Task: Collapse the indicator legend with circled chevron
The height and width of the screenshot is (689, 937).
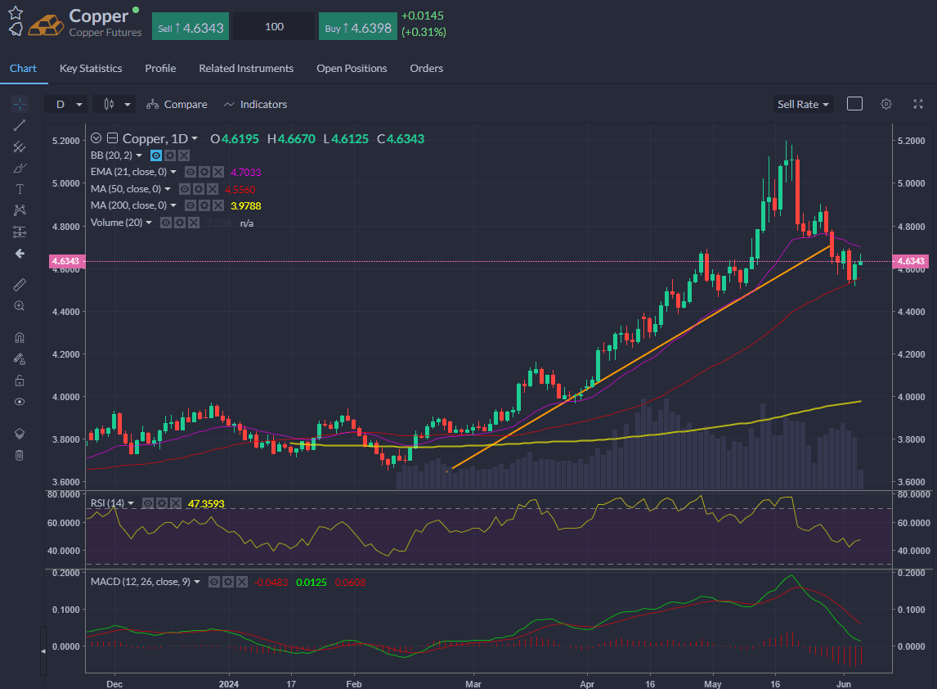Action: tap(96, 138)
